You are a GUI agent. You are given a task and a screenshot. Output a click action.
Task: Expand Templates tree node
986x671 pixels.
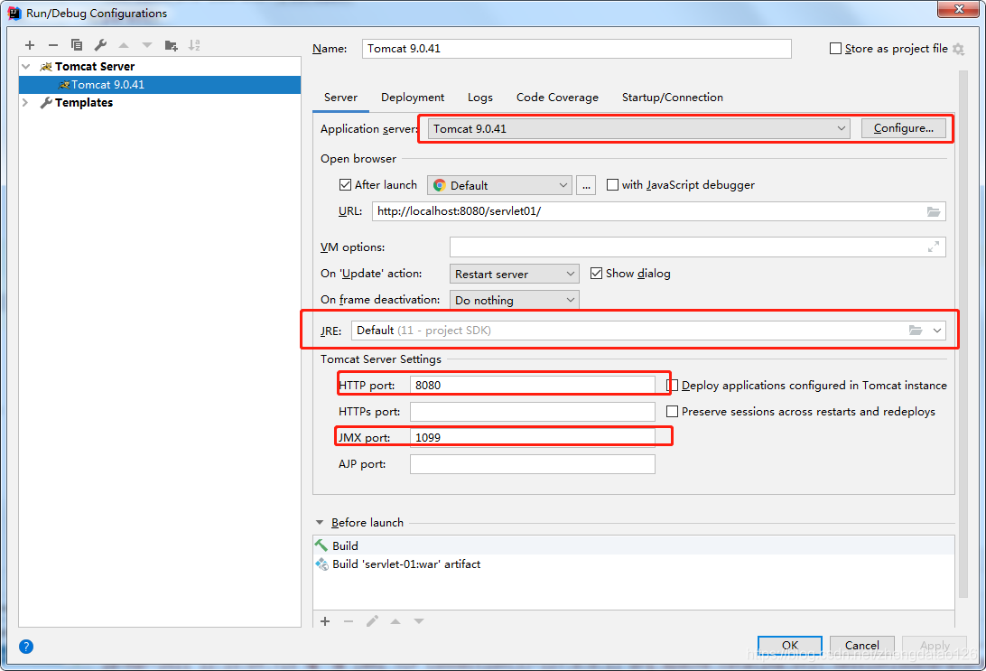pyautogui.click(x=26, y=103)
